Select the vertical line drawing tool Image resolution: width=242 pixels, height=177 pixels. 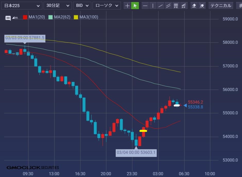pyautogui.click(x=153, y=6)
